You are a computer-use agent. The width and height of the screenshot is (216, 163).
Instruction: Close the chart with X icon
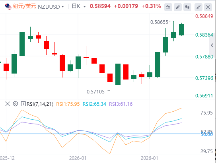pyautogui.click(x=208, y=7)
